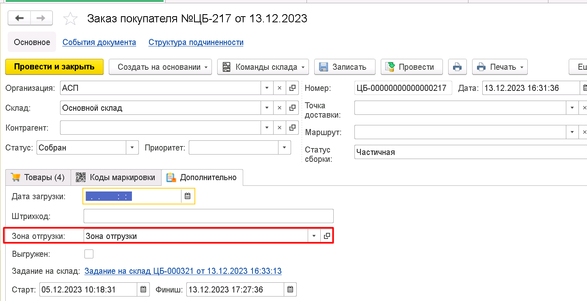Click the Еще button at toolbar end
Viewport: 587px width, 301px height.
pos(578,67)
